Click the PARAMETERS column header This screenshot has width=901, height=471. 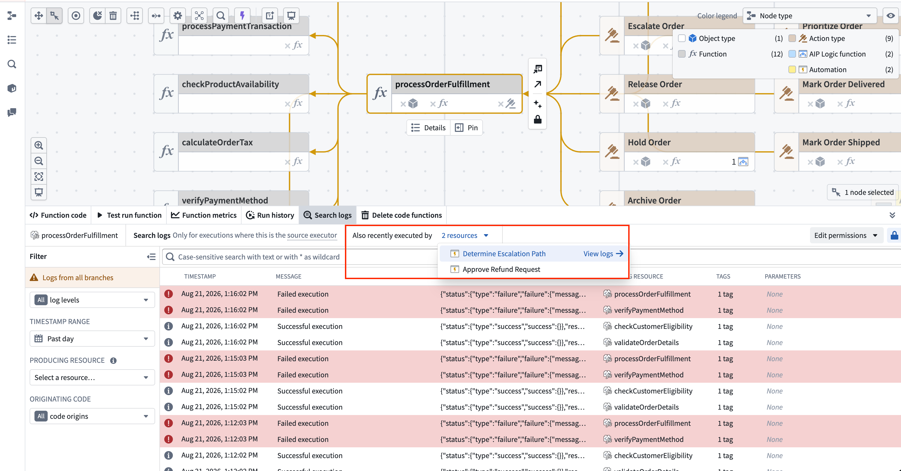pos(783,277)
